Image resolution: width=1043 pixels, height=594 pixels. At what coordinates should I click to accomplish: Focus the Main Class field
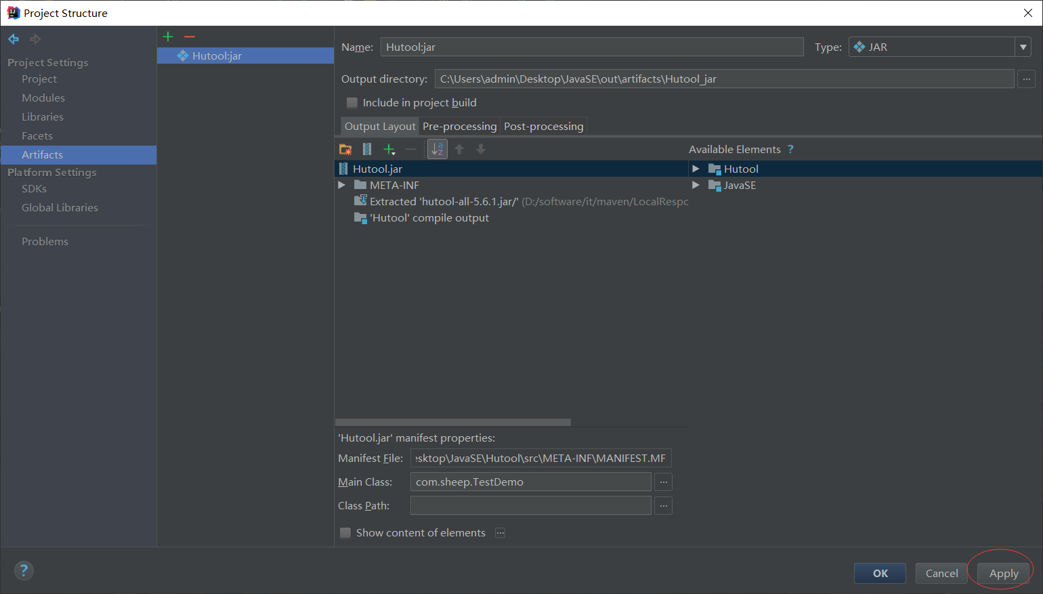[531, 482]
